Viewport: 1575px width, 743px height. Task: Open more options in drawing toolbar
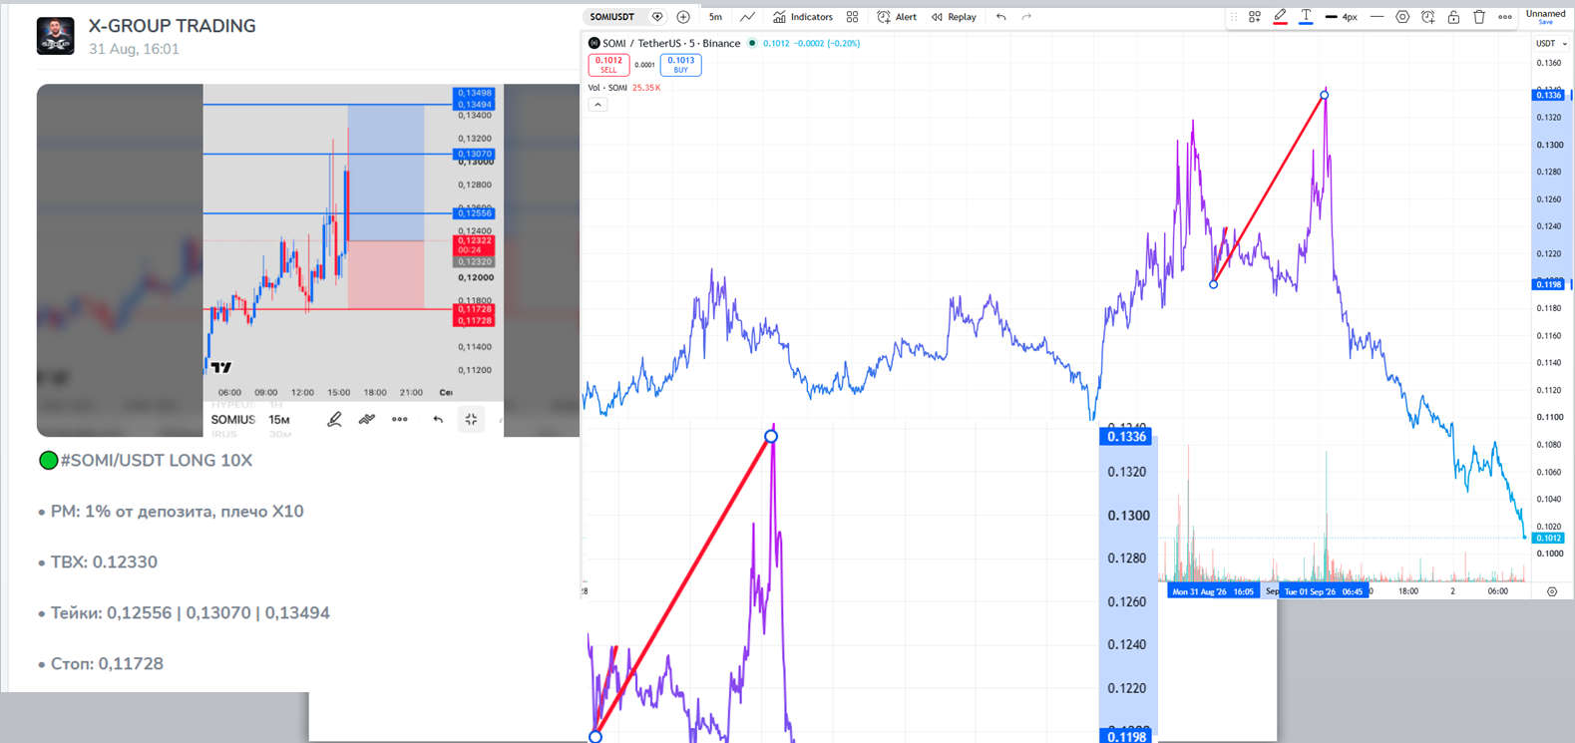1505,17
